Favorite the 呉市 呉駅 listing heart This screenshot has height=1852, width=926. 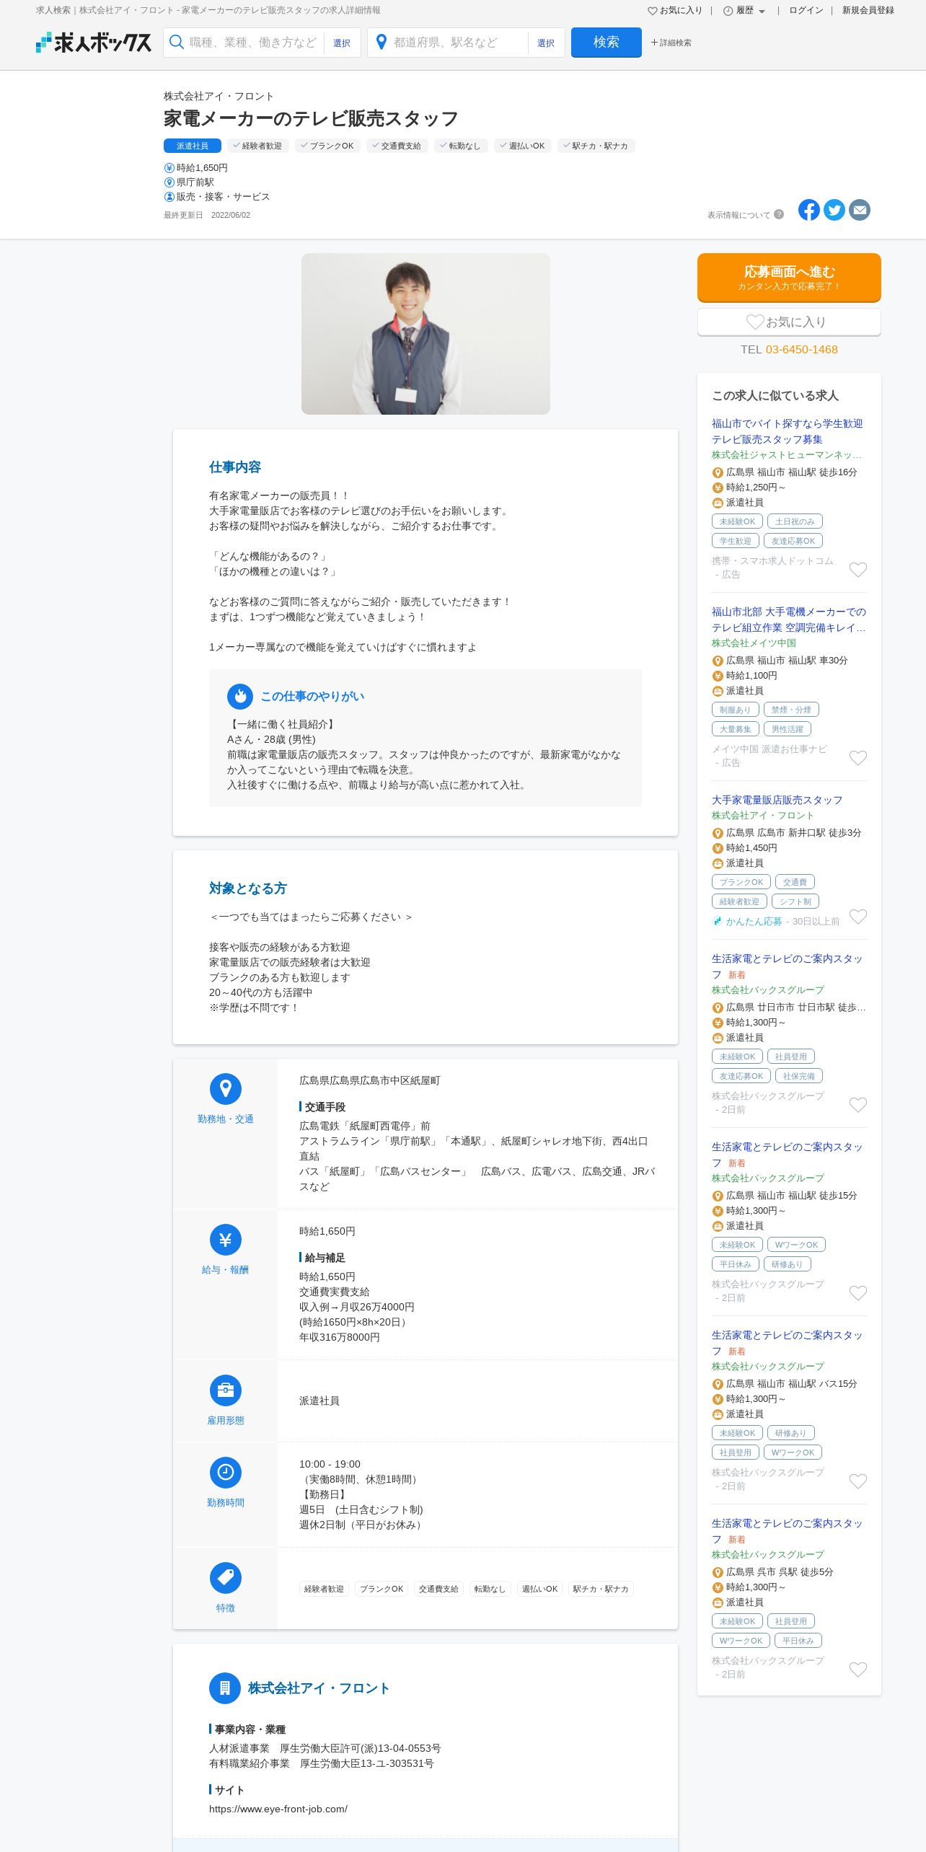pyautogui.click(x=857, y=1670)
